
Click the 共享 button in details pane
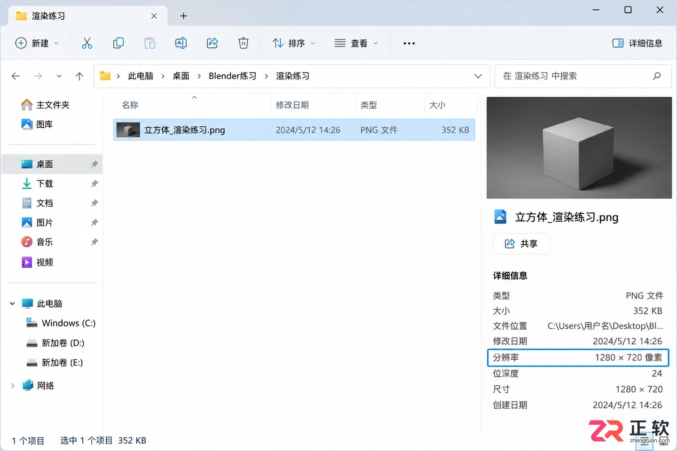click(521, 243)
